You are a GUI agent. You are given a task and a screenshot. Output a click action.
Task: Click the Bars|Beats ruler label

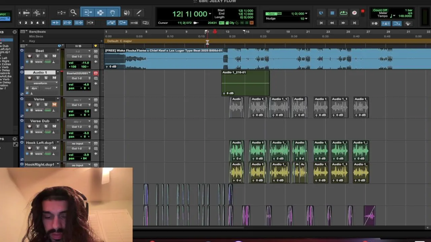point(37,32)
